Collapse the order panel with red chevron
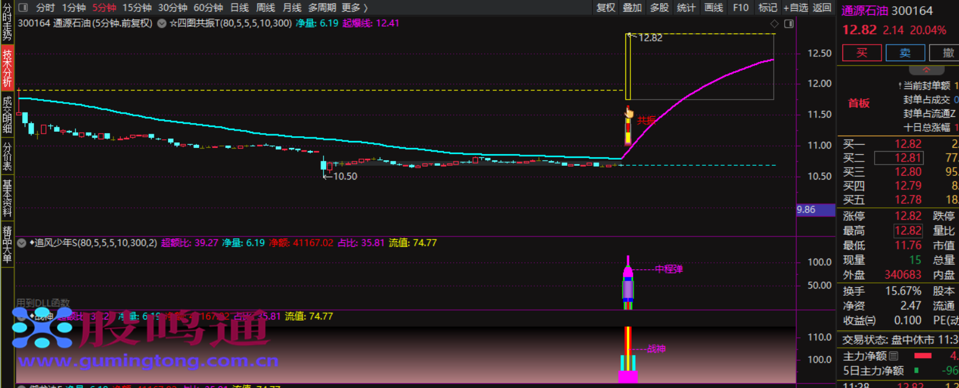 pyautogui.click(x=927, y=69)
